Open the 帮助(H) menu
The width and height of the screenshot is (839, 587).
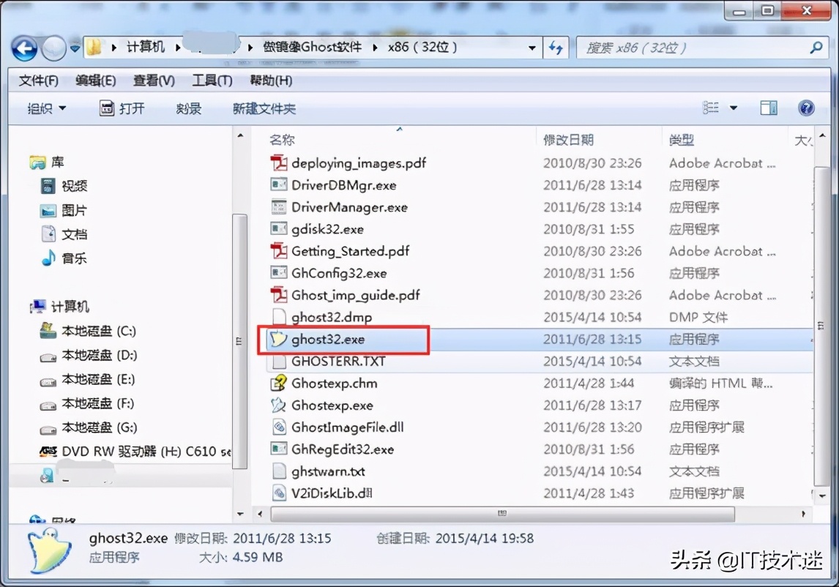271,81
